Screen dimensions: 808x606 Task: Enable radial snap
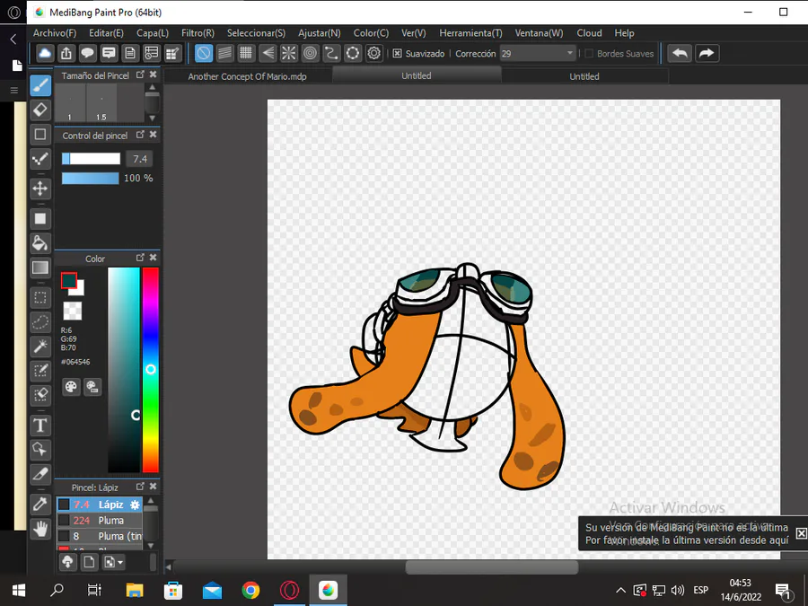pos(288,53)
